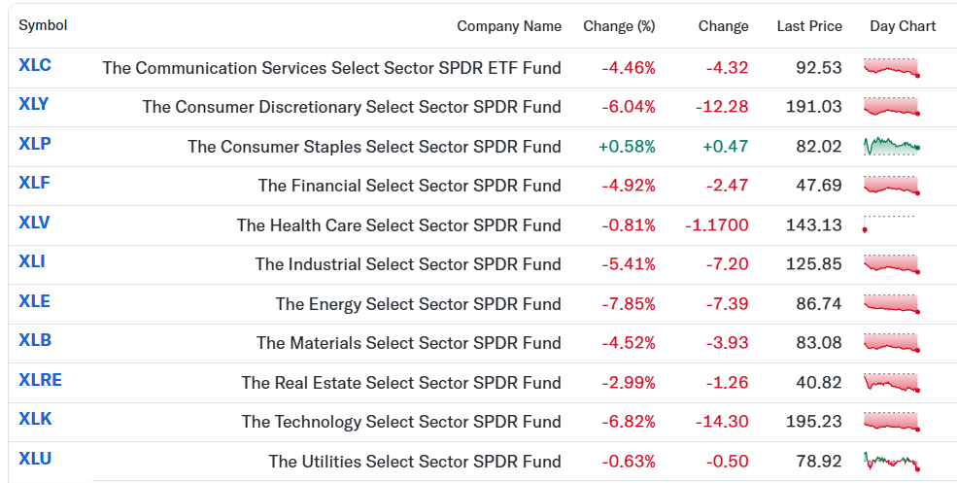Sort by the Change (%) column header

[x=619, y=26]
